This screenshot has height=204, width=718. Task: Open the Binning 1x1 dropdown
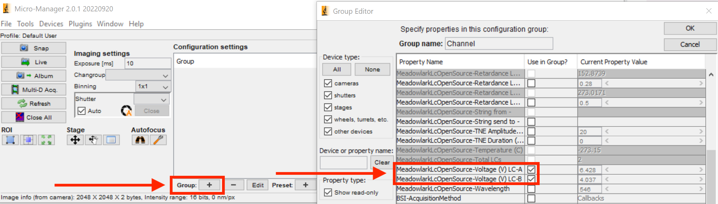153,86
